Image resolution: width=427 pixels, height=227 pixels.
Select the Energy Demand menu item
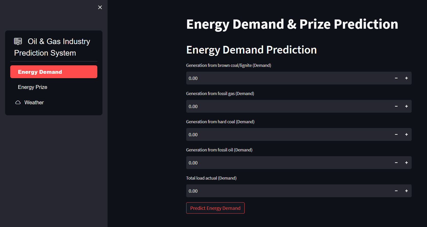(54, 72)
